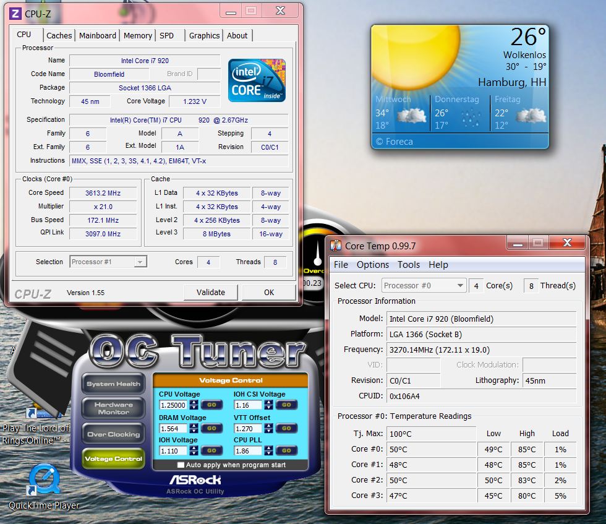Click IOH Voltage value field 1.110
Viewport: 606px width, 524px height.
[173, 451]
